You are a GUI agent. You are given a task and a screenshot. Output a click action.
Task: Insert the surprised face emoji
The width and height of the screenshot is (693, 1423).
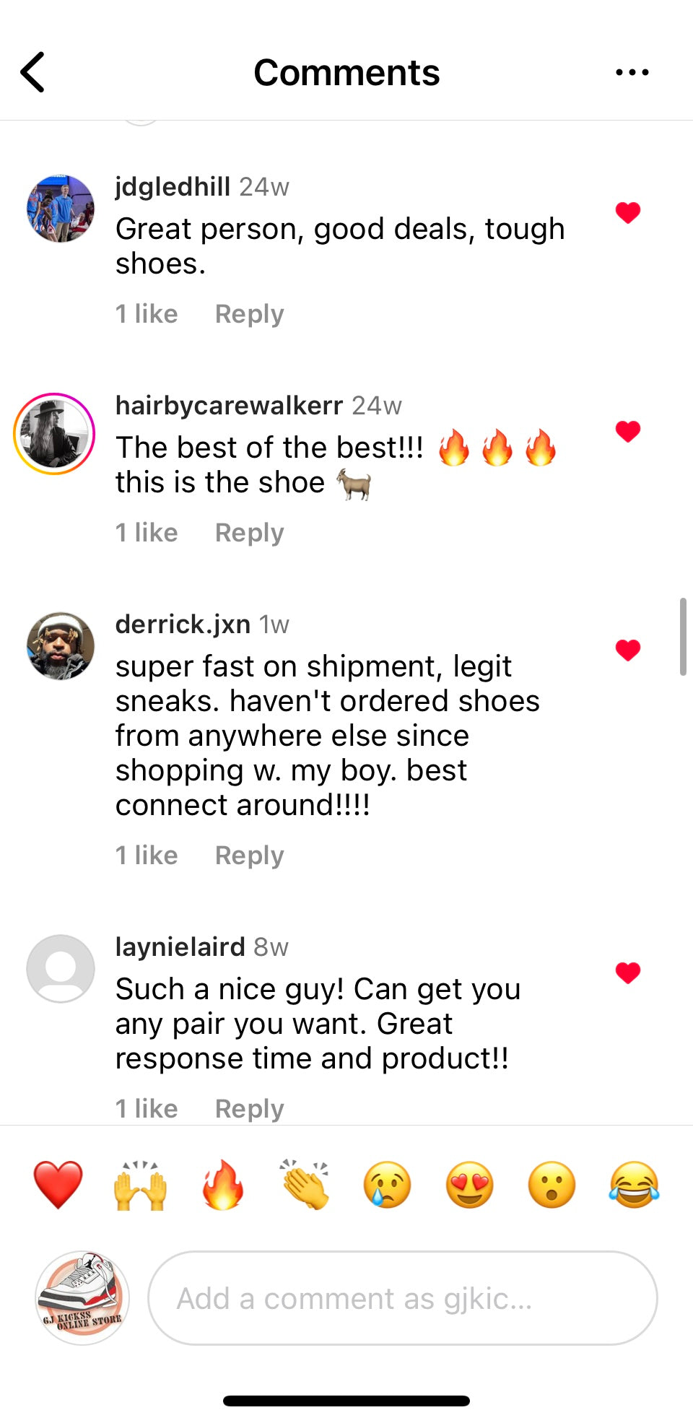tap(552, 1185)
